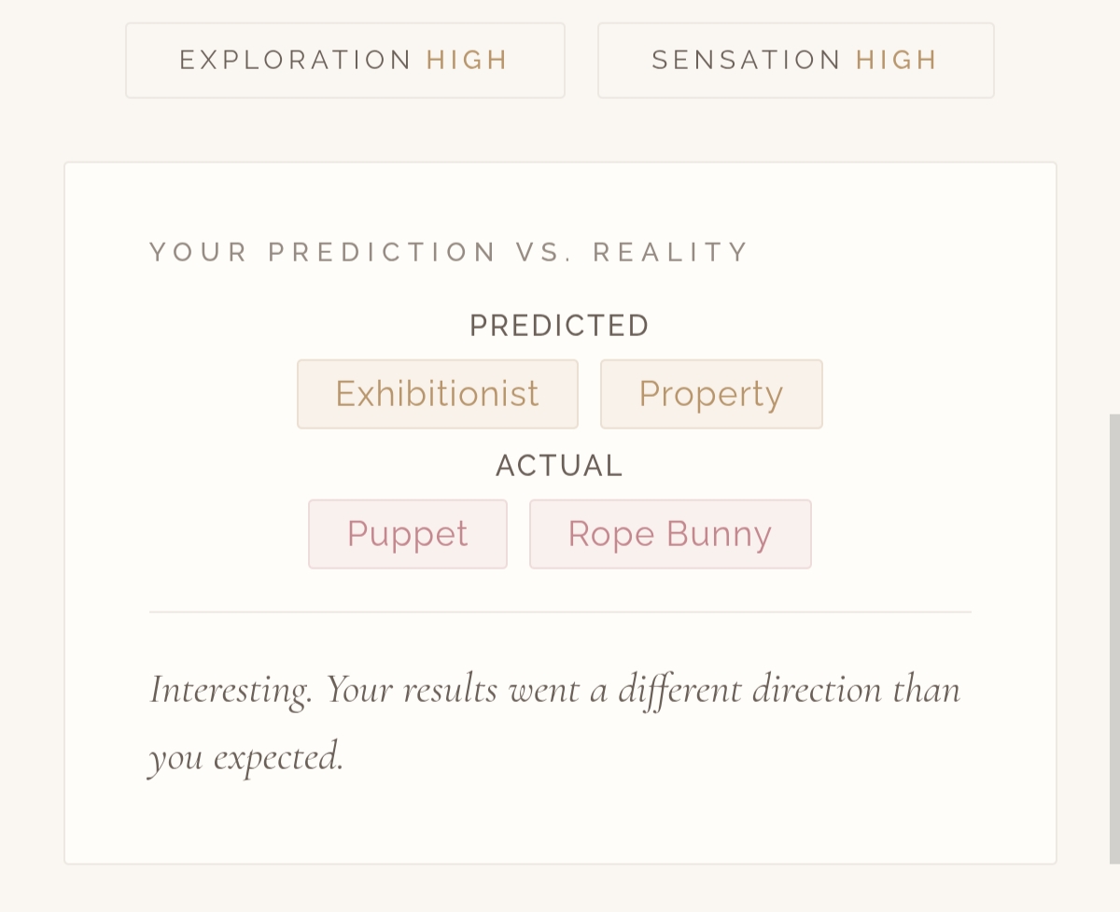Viewport: 1120px width, 912px height.
Task: Select the Property predicted tag
Action: pos(710,394)
